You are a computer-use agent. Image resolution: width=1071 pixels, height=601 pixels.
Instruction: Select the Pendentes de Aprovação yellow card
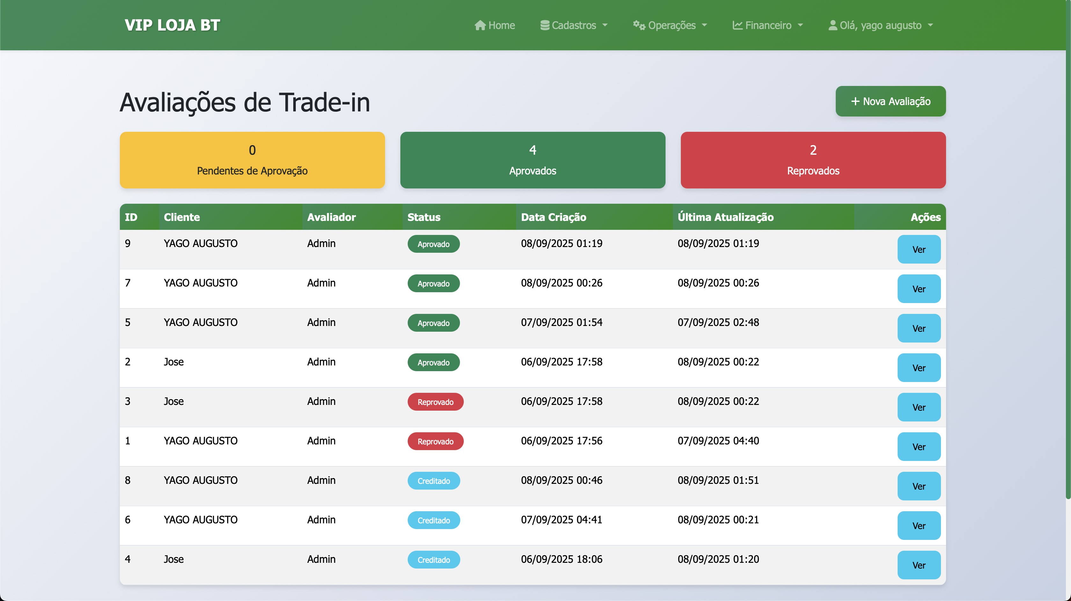[x=252, y=160]
